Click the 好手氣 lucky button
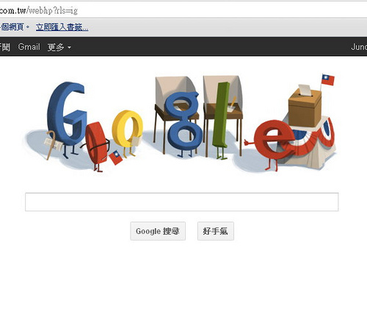This screenshot has height=309, width=367. pos(216,231)
